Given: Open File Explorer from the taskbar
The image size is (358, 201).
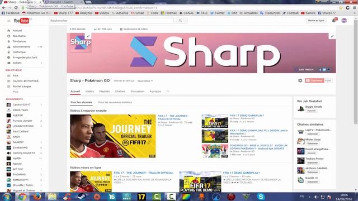Looking at the screenshot, I should 52,197.
